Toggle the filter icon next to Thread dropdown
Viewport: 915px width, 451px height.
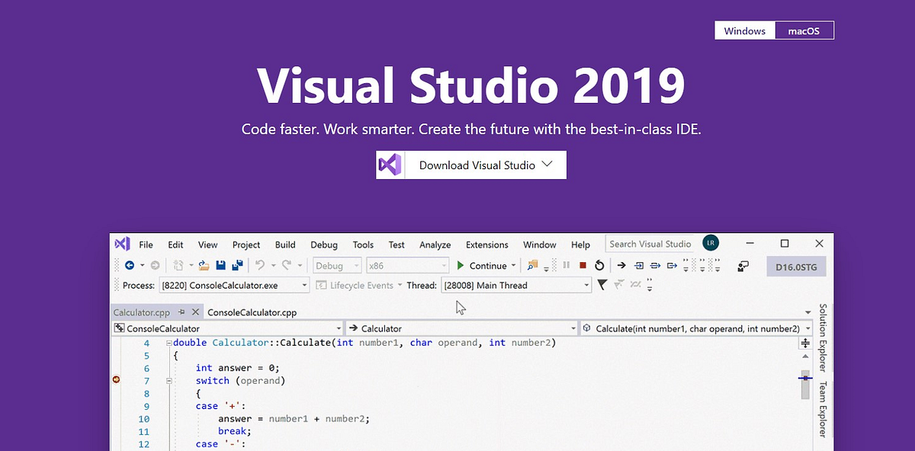click(x=602, y=285)
